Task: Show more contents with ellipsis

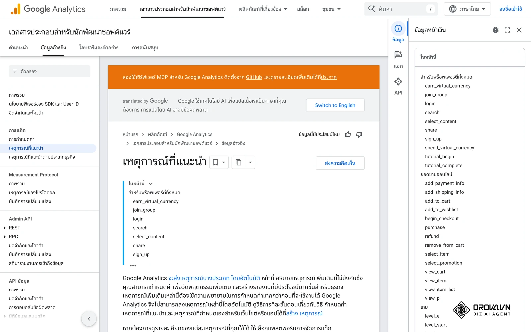Action: tap(133, 266)
